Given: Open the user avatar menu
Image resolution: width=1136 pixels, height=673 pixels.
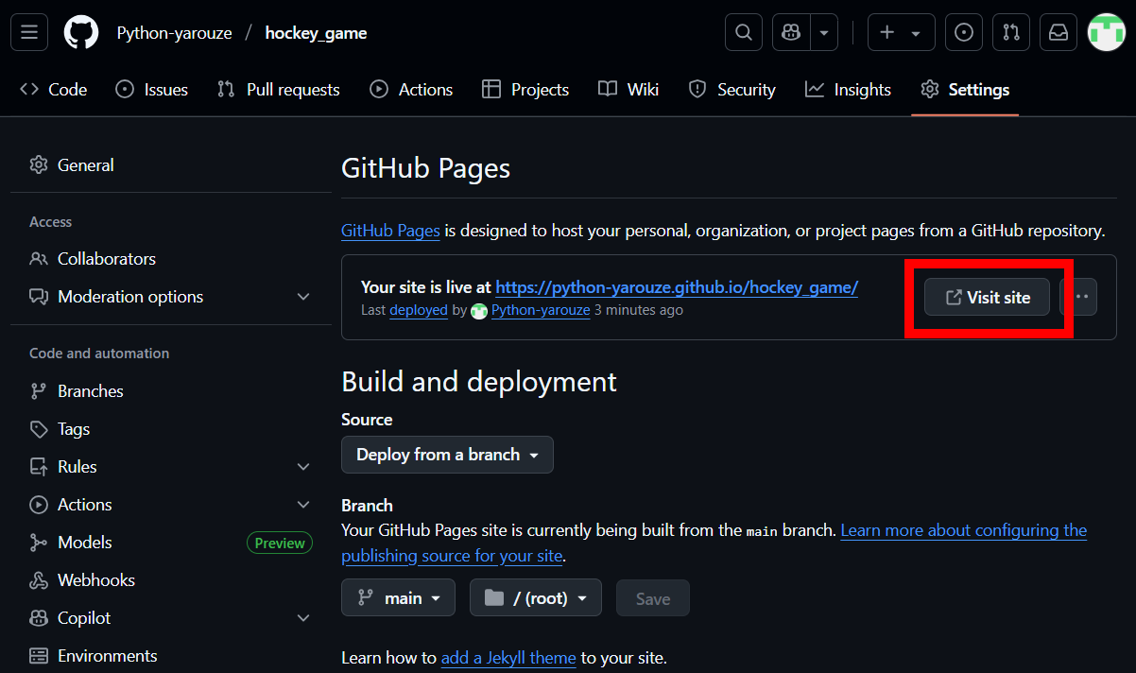Looking at the screenshot, I should [1106, 33].
